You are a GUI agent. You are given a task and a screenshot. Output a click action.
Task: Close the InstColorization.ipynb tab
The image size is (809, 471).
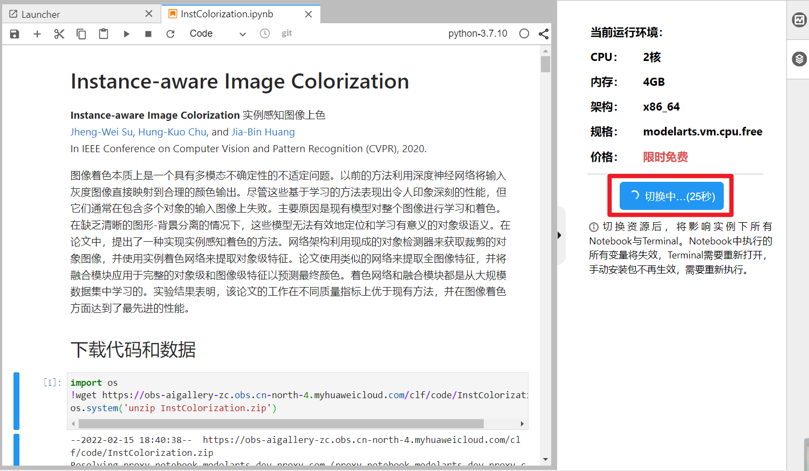pos(308,14)
